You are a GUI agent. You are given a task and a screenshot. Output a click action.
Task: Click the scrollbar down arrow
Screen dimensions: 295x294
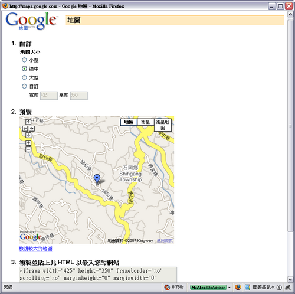(x=290, y=279)
